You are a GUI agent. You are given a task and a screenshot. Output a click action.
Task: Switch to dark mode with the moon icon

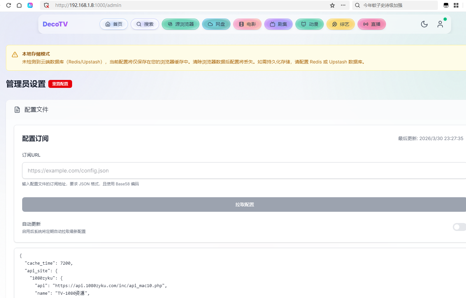click(424, 24)
